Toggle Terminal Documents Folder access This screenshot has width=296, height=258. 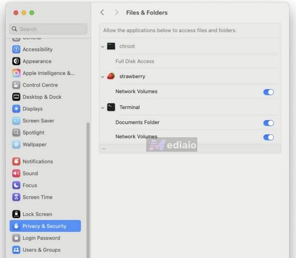click(269, 123)
